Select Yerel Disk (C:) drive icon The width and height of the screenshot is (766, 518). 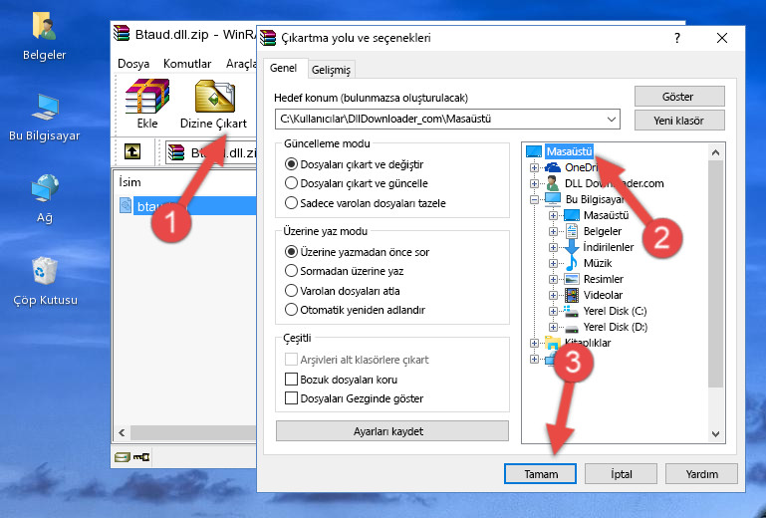pos(571,311)
